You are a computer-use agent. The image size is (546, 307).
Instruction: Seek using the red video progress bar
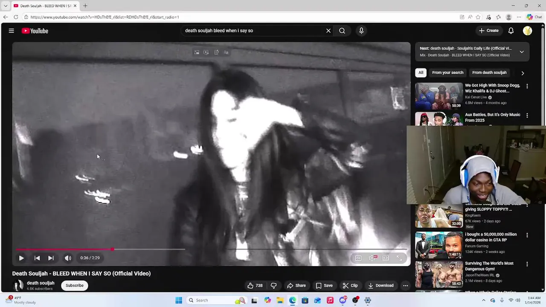211,249
